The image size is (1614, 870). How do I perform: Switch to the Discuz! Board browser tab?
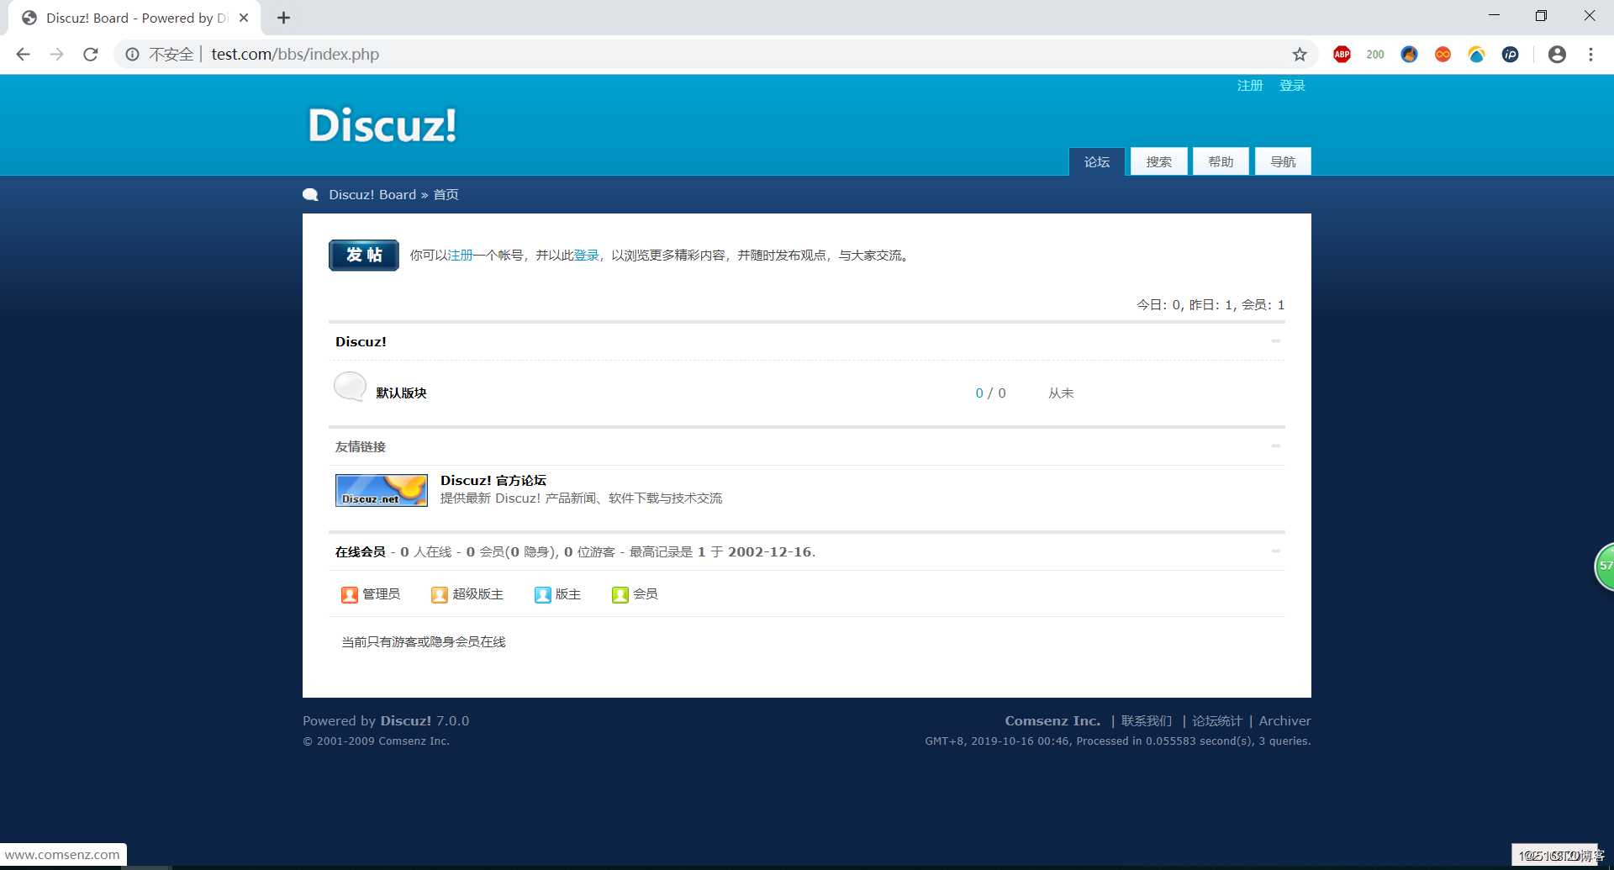[134, 18]
